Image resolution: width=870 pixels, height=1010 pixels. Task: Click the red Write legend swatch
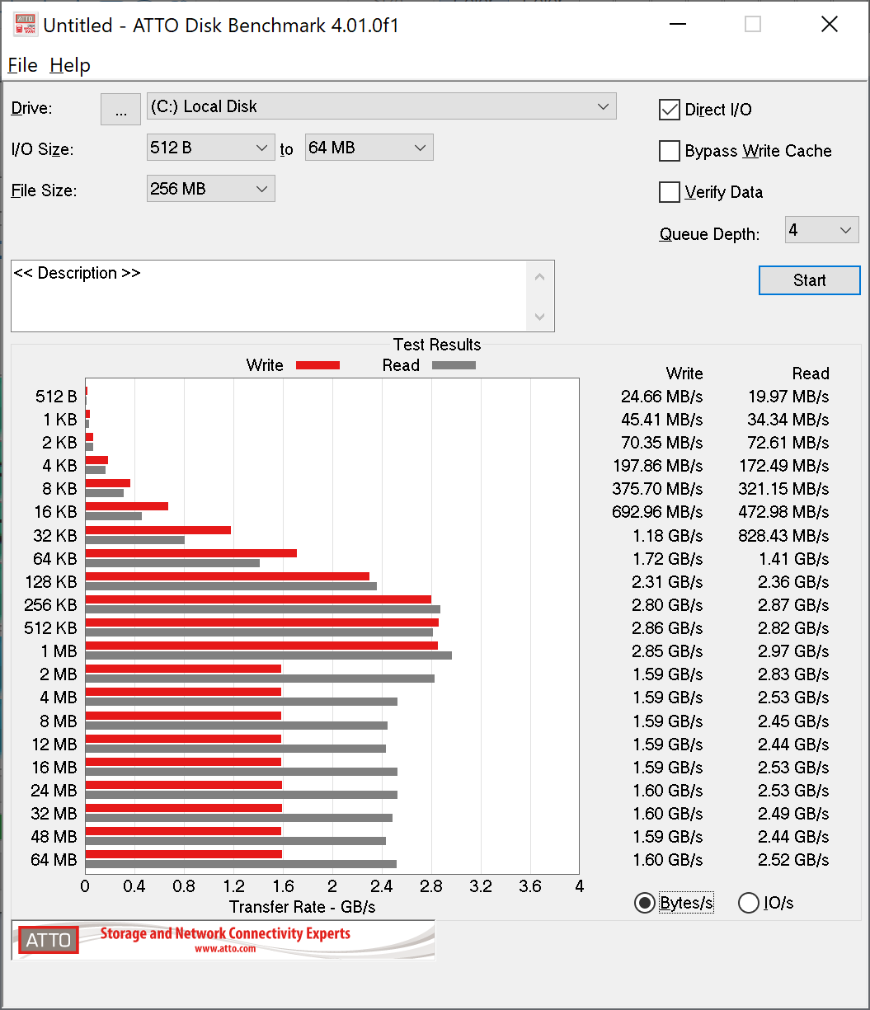pos(317,365)
